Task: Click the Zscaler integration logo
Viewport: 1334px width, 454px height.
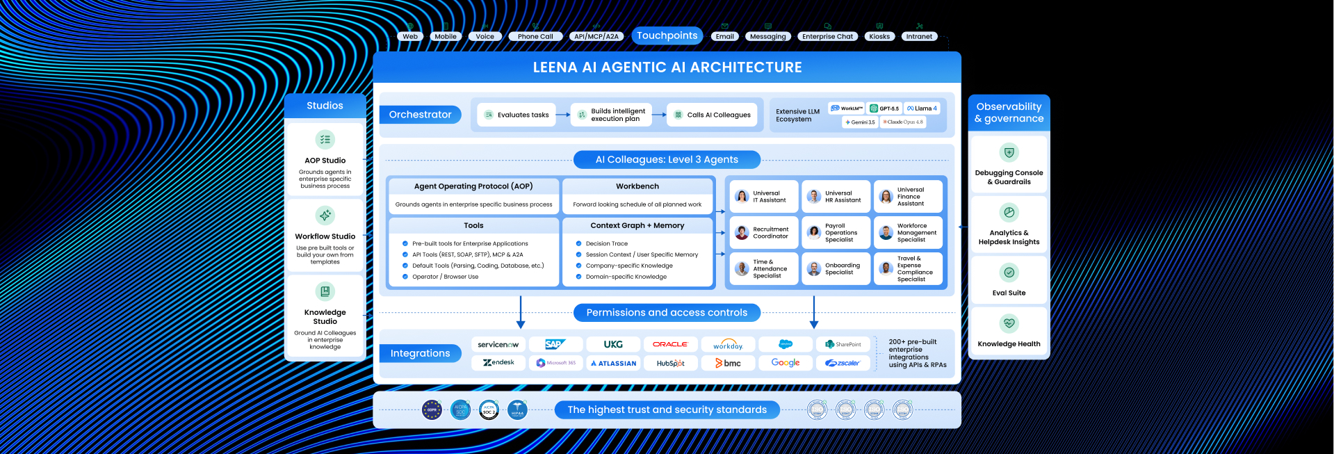Action: [x=843, y=363]
